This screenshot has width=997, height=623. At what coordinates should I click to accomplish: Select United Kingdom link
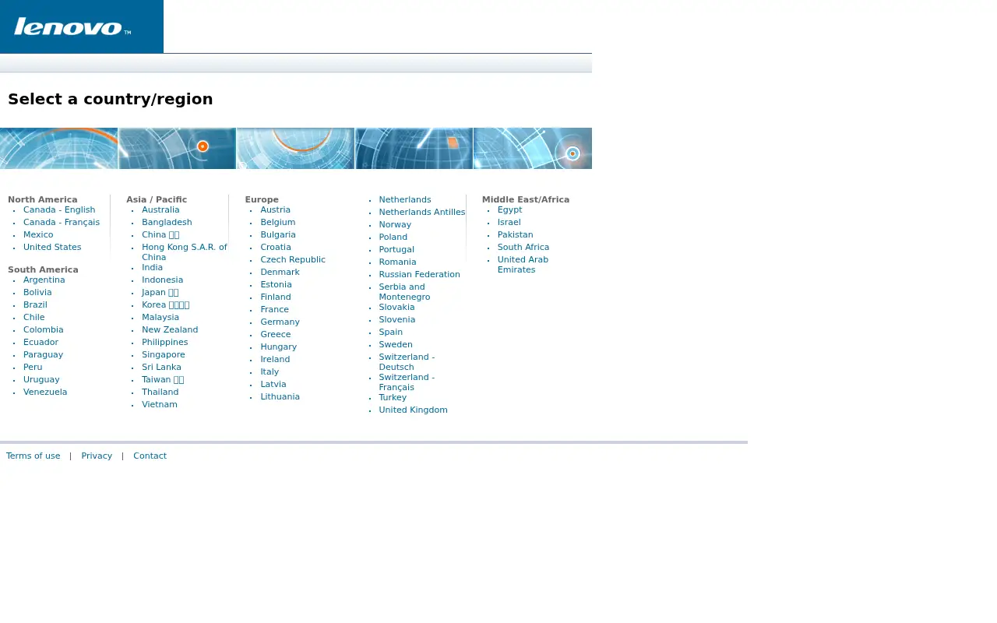[413, 410]
